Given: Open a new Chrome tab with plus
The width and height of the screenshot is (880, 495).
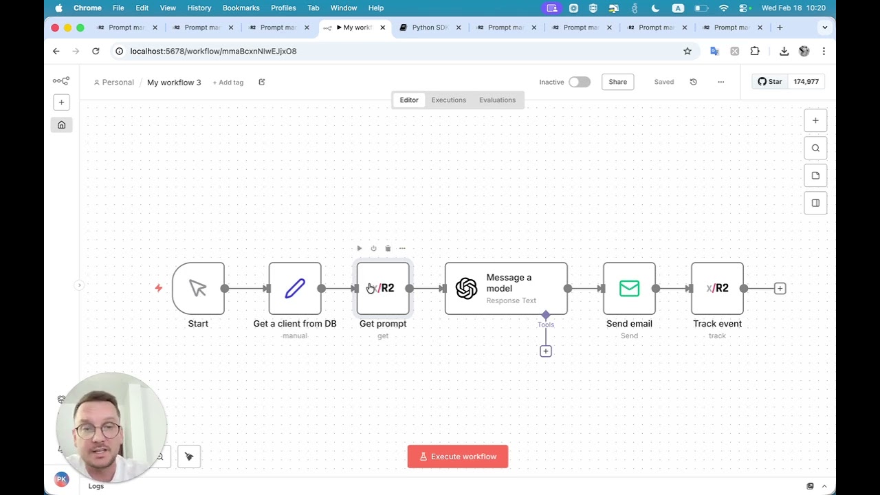Looking at the screenshot, I should (x=780, y=27).
